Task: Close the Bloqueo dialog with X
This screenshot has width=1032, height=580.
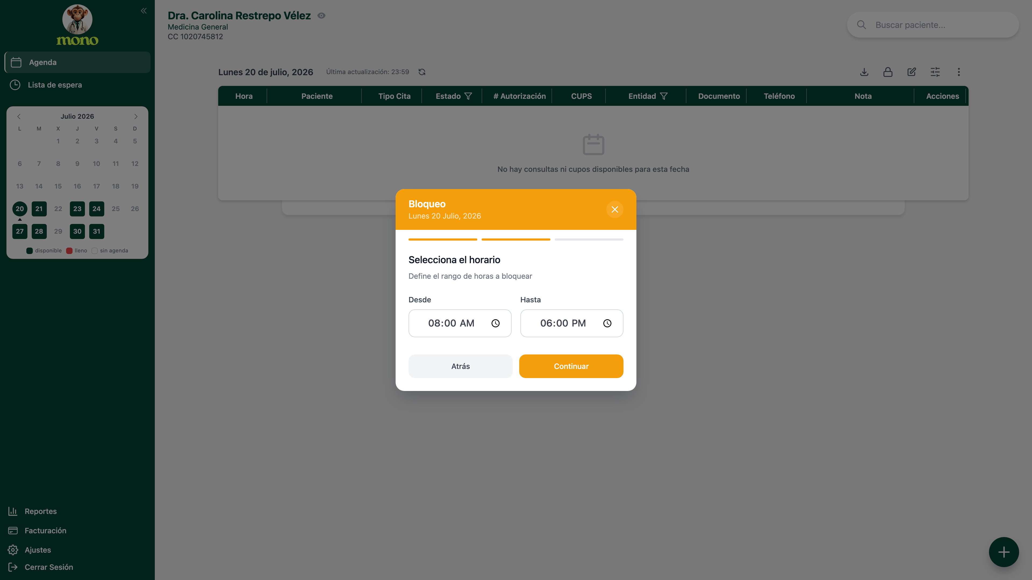Action: pos(615,209)
